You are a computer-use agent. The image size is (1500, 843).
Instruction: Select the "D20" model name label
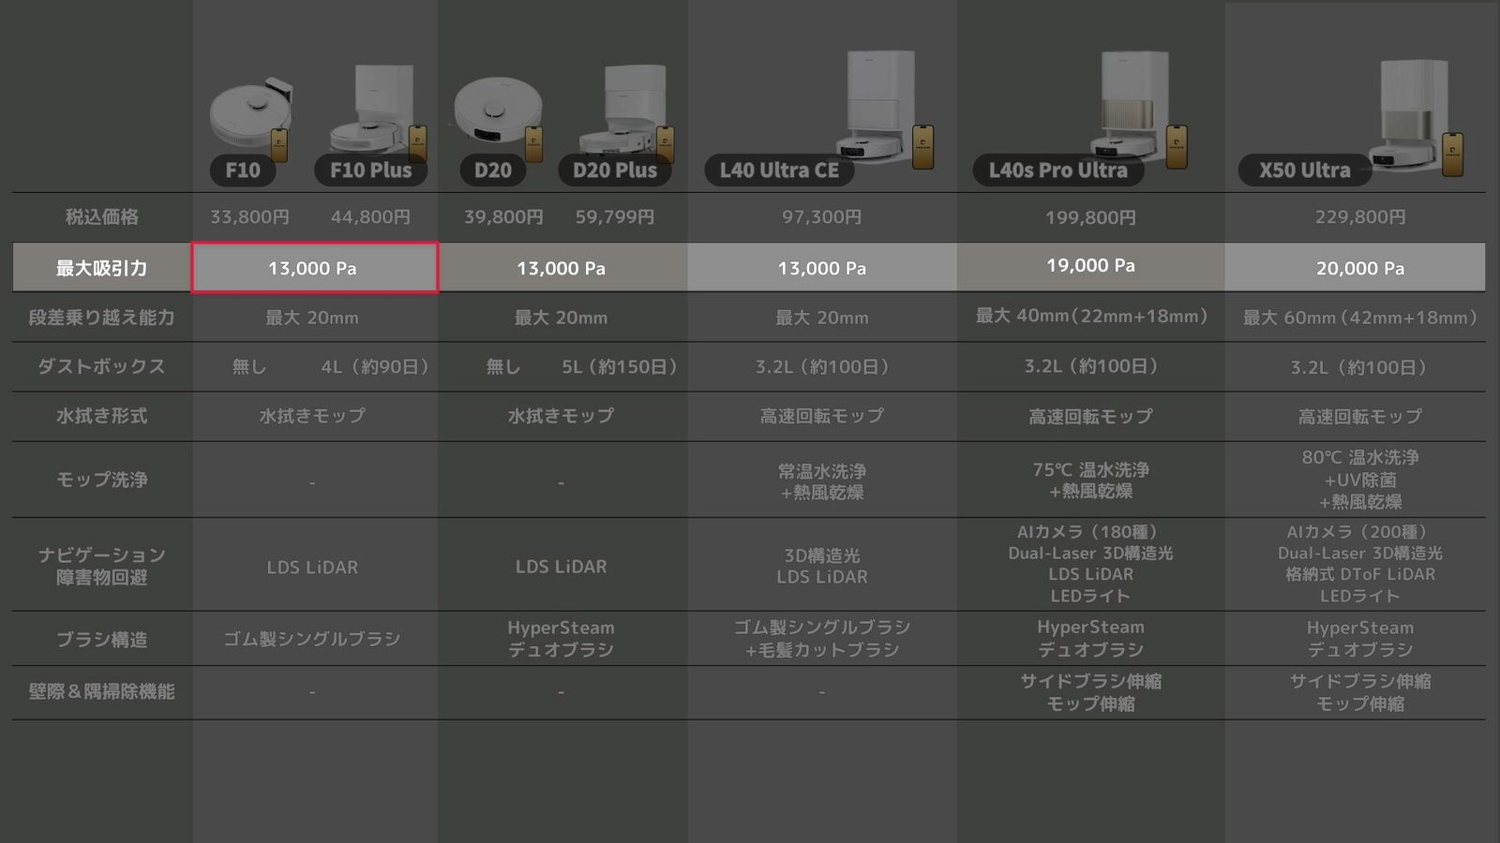(x=492, y=170)
